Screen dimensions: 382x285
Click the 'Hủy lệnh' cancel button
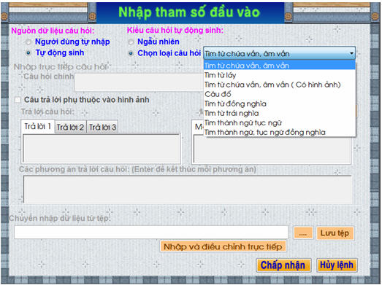coord(337,265)
